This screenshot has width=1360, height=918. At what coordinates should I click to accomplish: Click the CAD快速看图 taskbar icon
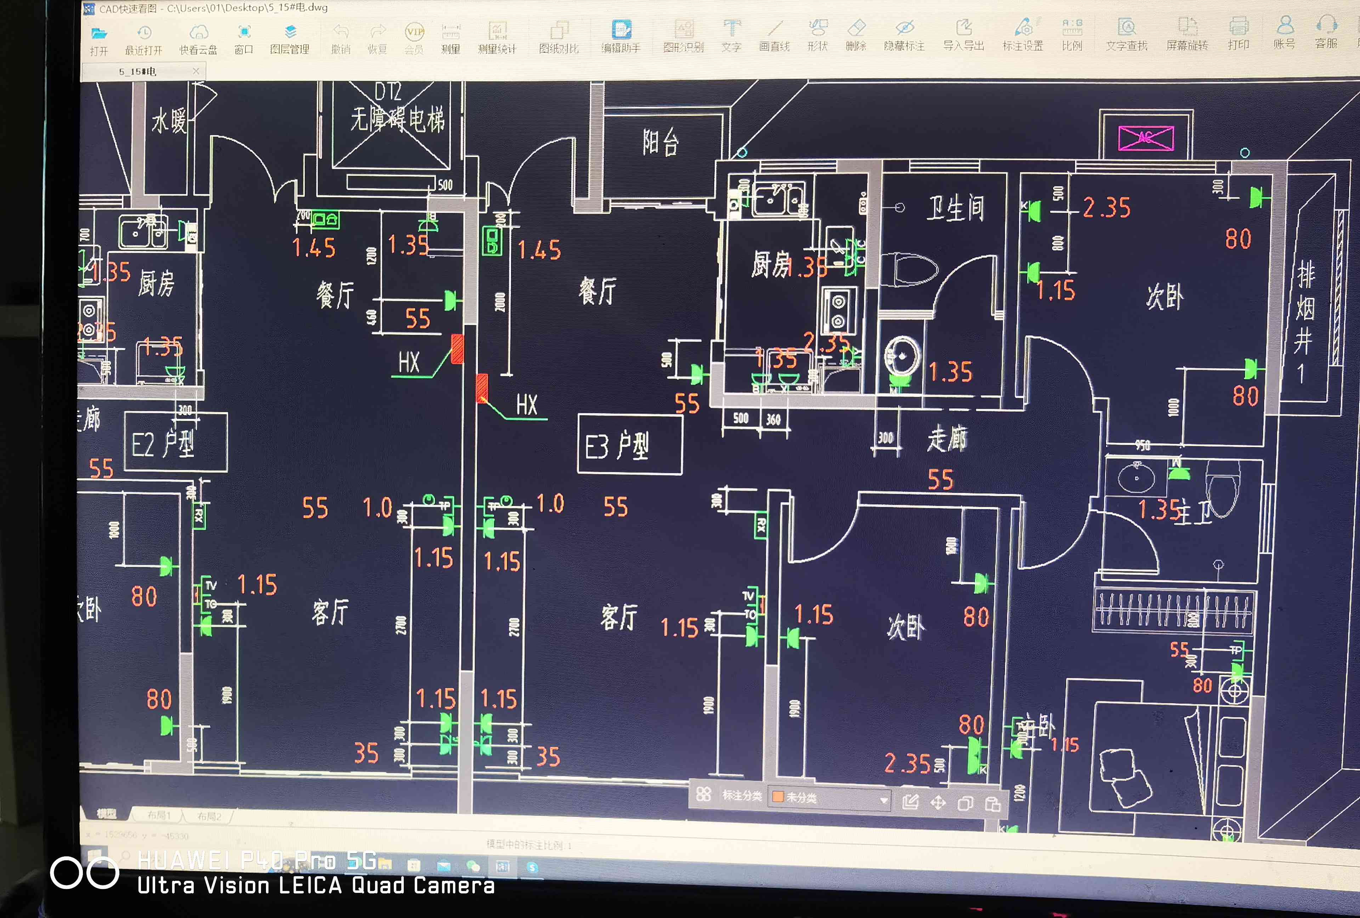pyautogui.click(x=502, y=866)
